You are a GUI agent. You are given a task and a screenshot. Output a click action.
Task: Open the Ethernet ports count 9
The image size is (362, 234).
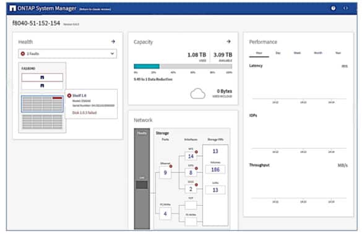[x=165, y=172]
